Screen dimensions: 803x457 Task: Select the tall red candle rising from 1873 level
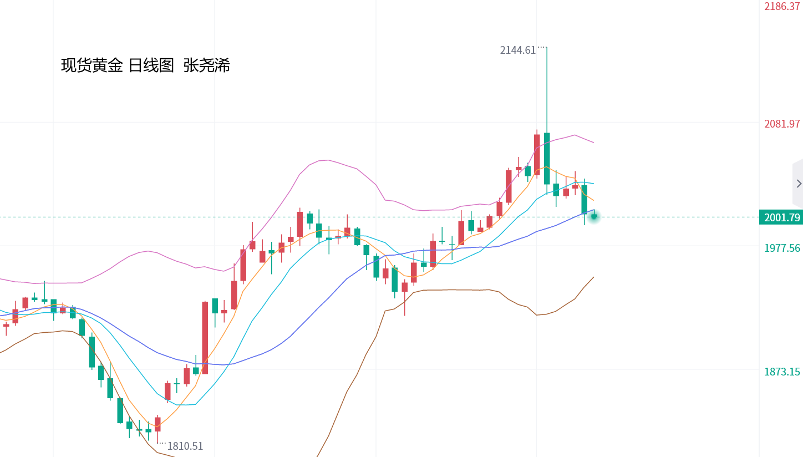(x=205, y=337)
